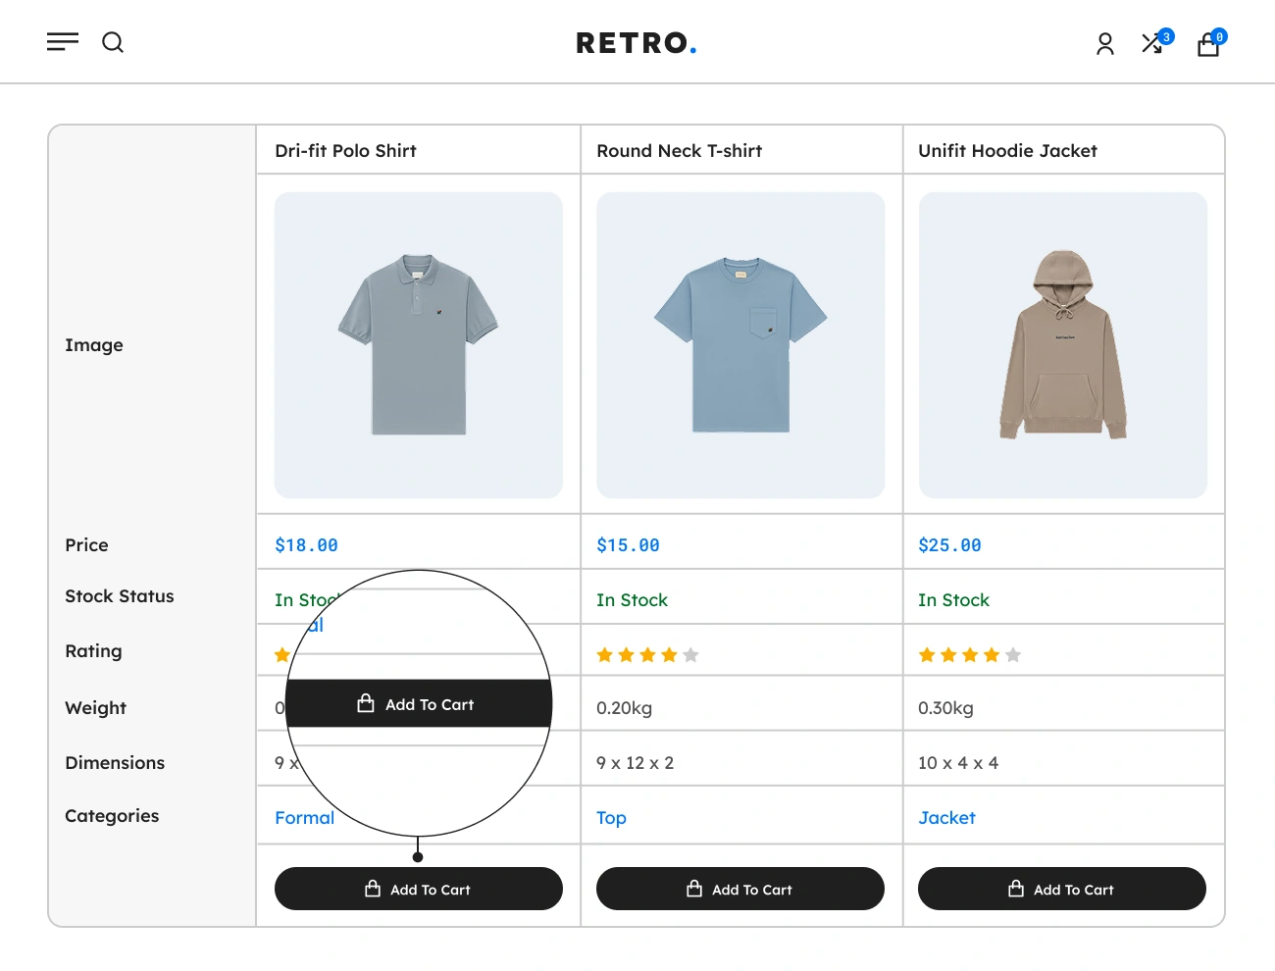Add Dri-fit Polo Shirt to cart

coord(419,889)
